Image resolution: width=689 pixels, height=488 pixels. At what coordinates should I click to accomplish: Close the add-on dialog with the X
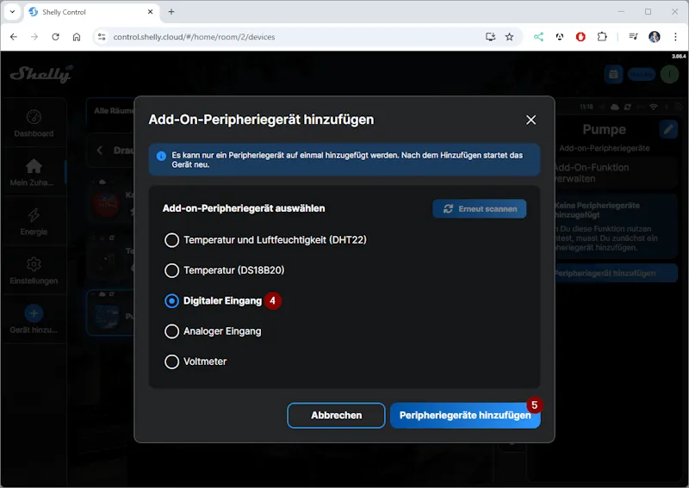coord(531,120)
